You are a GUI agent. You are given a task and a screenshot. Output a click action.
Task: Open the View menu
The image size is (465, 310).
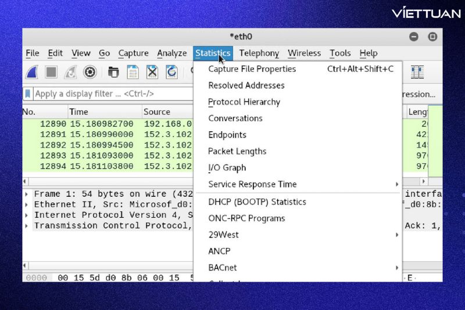coord(81,53)
